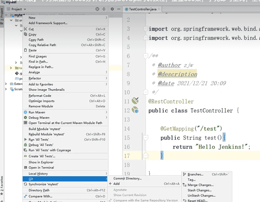Click the class gutter icon on line 12

[135, 110]
